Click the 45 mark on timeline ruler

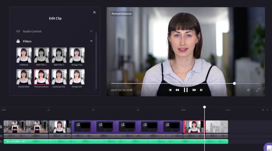138,110
